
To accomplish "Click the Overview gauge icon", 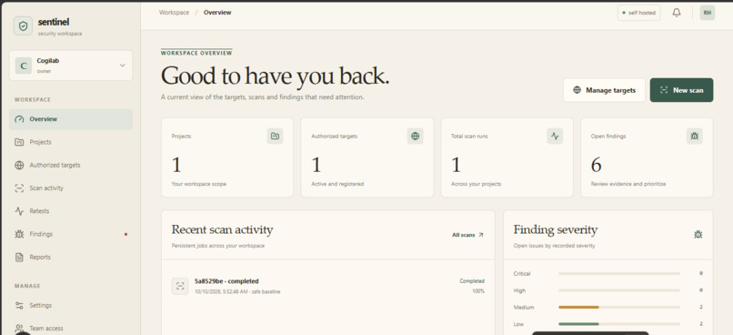I will tap(19, 119).
